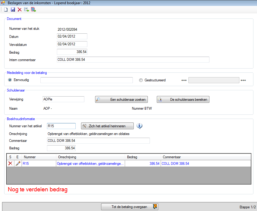Viewport: 257px width, 211px height.
Task: Click the full Opbrengst van offerblokken description
Action: [89, 134]
